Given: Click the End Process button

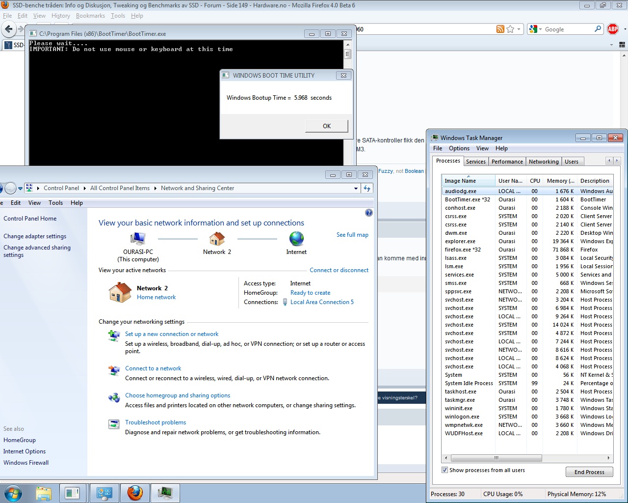Looking at the screenshot, I should click(589, 472).
